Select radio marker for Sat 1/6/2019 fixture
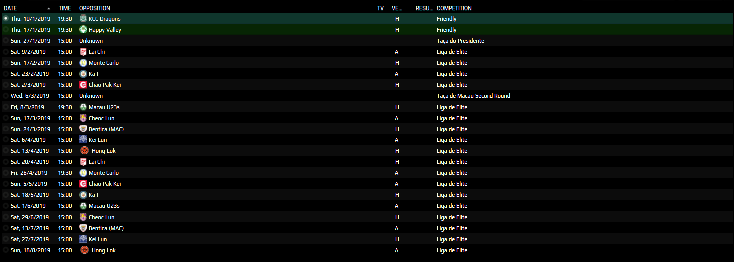This screenshot has width=734, height=262. (x=6, y=206)
